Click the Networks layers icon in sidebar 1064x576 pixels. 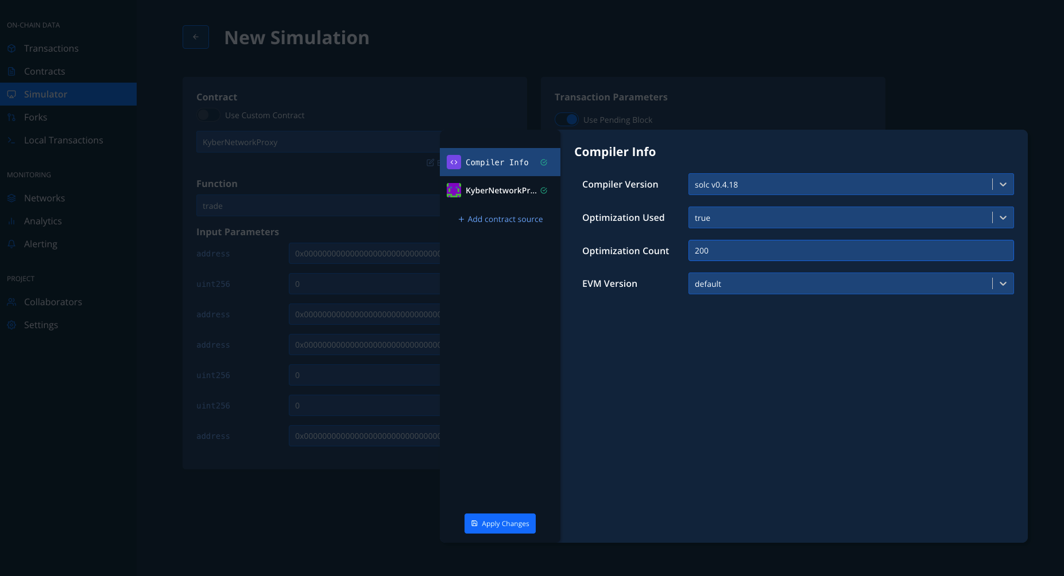[x=11, y=198]
